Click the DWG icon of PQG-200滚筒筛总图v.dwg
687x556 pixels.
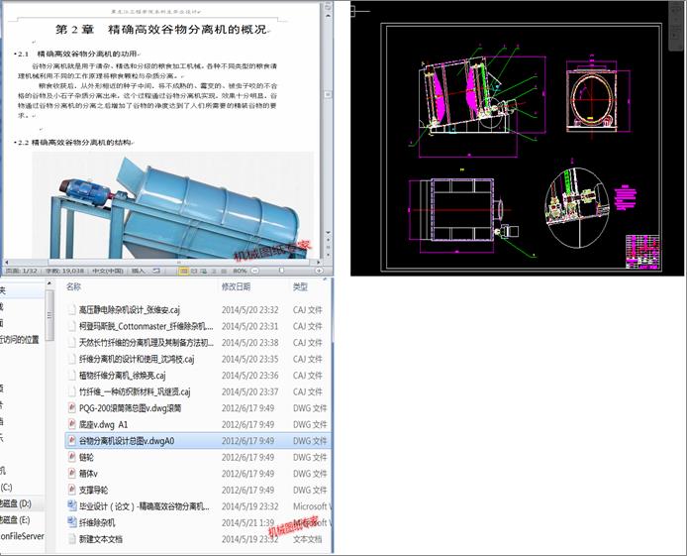coord(72,407)
